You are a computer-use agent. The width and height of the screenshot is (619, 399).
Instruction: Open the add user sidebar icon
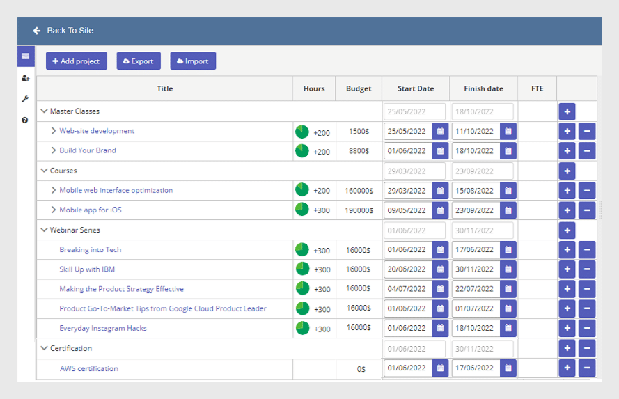point(26,78)
